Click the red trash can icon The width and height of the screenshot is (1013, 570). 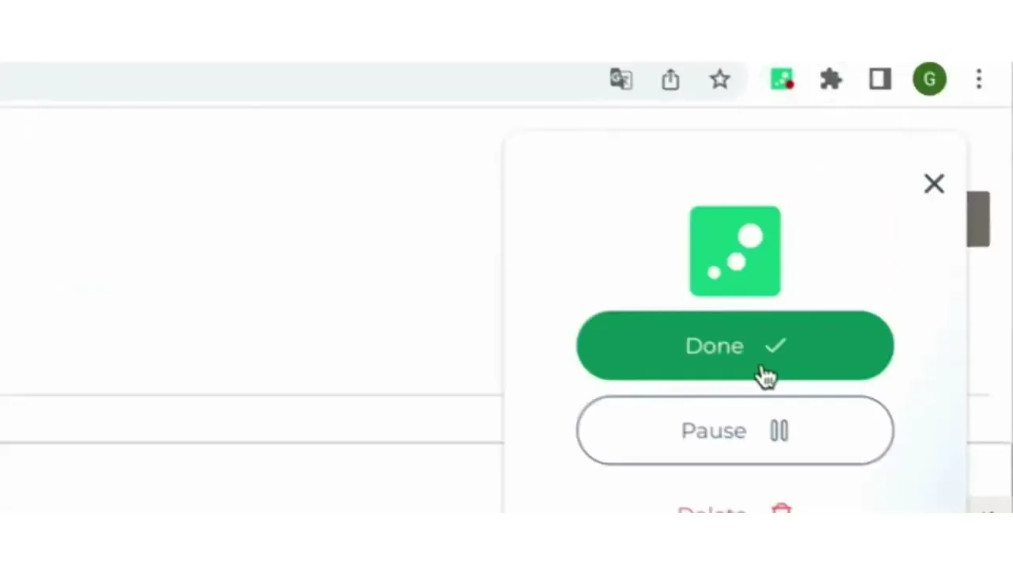(781, 508)
